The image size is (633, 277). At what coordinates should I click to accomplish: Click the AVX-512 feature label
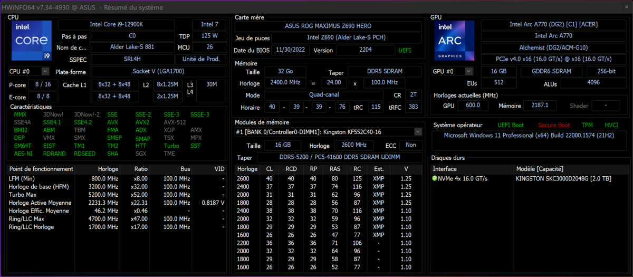(174, 122)
